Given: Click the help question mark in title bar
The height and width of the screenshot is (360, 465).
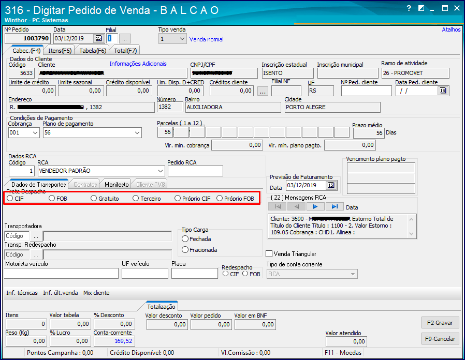Looking at the screenshot, I should [x=409, y=9].
